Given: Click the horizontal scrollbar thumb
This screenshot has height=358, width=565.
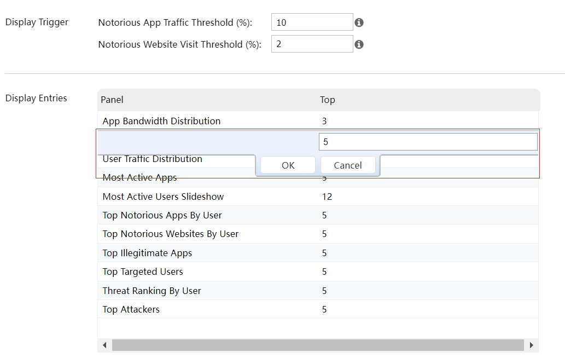Looking at the screenshot, I should (x=317, y=345).
